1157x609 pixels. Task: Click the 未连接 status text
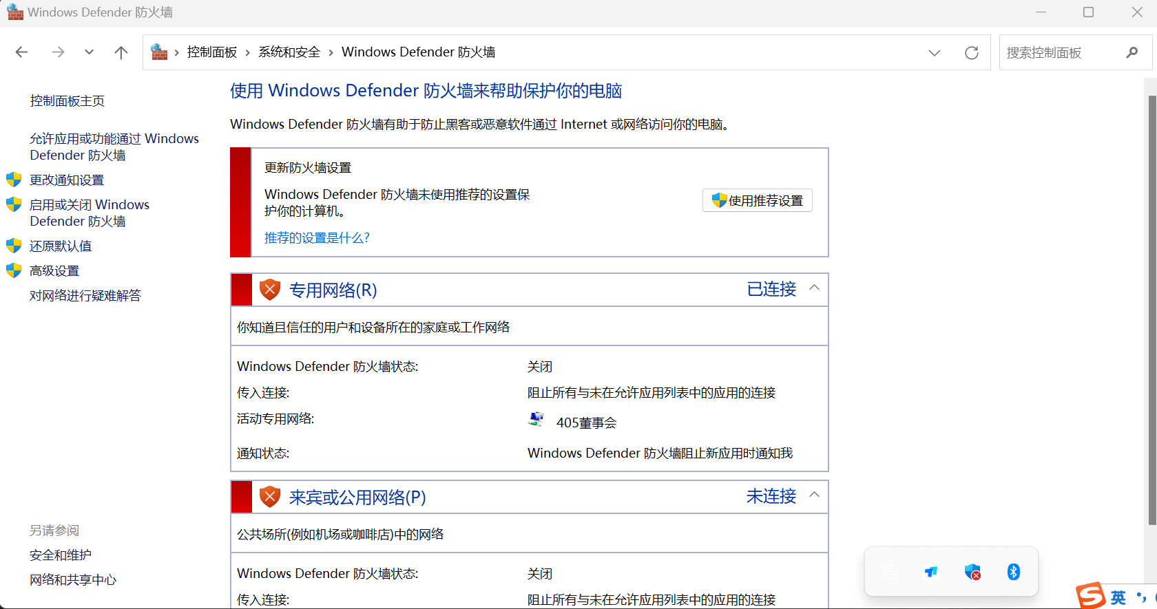(x=771, y=496)
